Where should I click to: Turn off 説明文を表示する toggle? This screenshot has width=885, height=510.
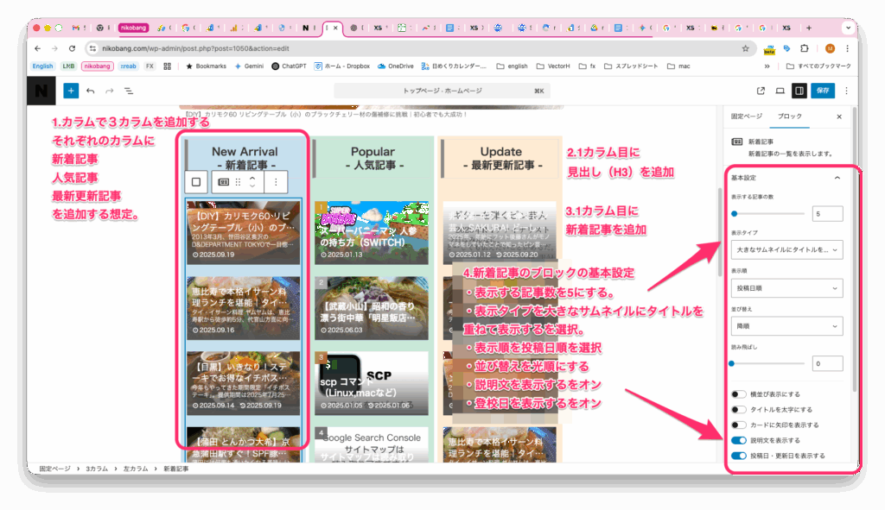pos(739,440)
